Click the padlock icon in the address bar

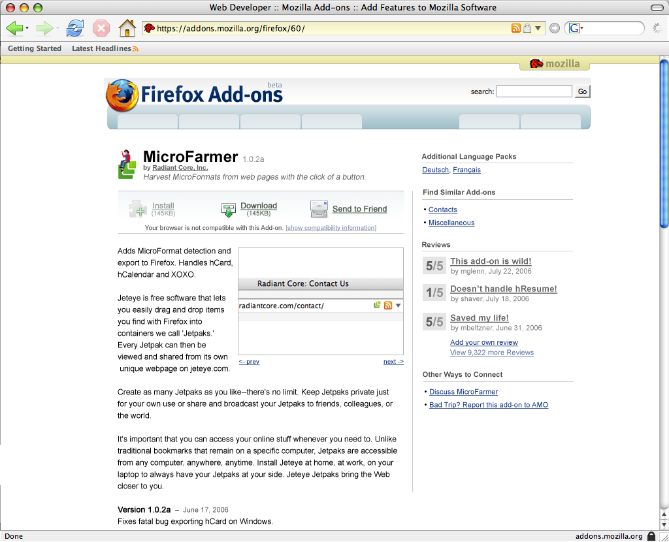pos(527,29)
